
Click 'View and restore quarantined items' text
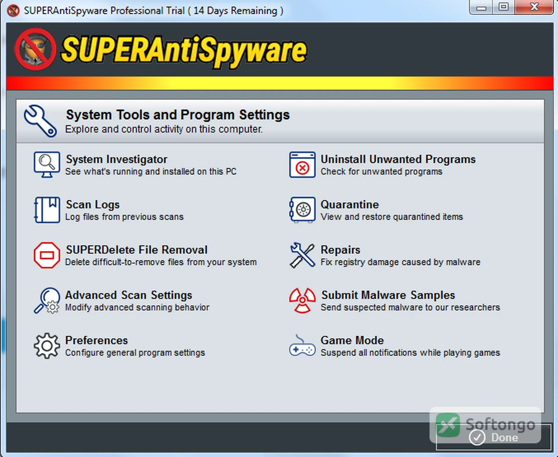[392, 217]
